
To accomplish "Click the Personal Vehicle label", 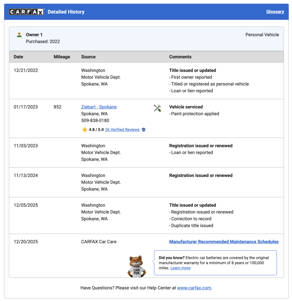I will tap(262, 35).
